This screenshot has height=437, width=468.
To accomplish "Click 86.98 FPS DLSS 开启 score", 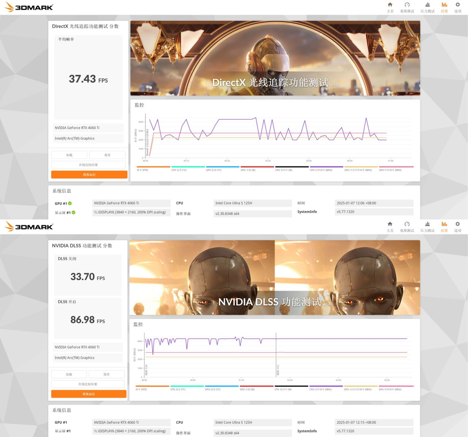I will point(88,320).
